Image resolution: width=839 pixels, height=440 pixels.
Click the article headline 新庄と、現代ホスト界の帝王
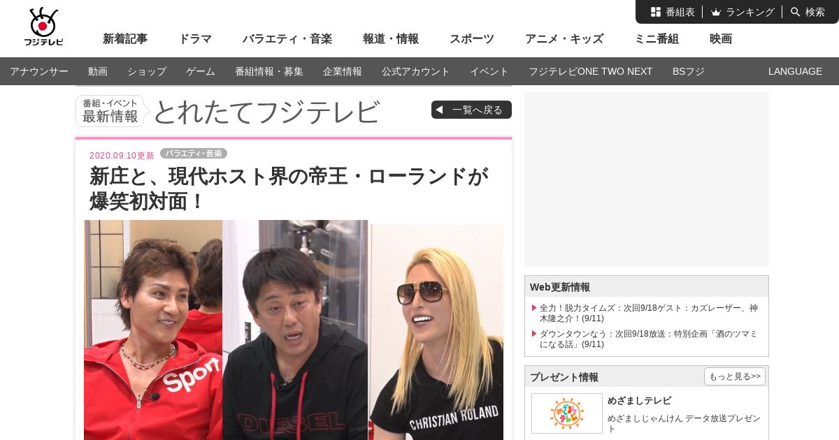289,189
